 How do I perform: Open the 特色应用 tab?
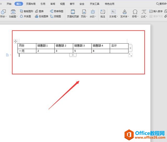coord(110,4)
